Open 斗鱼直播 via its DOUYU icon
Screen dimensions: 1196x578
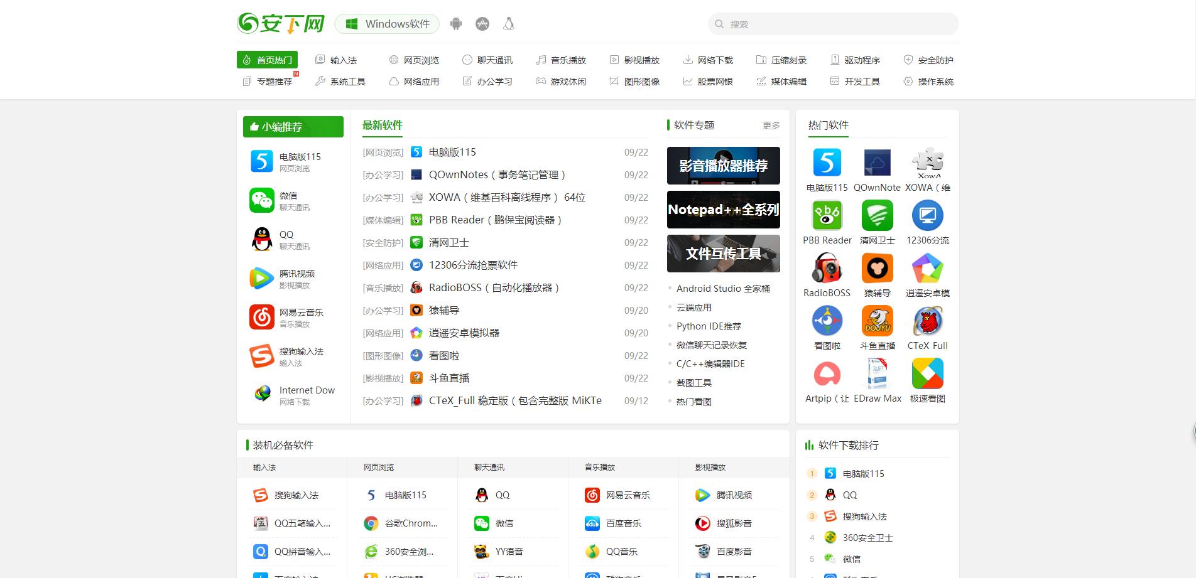tap(877, 319)
